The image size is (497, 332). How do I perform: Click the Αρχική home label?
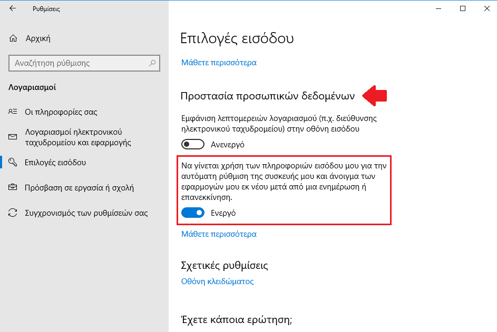38,38
